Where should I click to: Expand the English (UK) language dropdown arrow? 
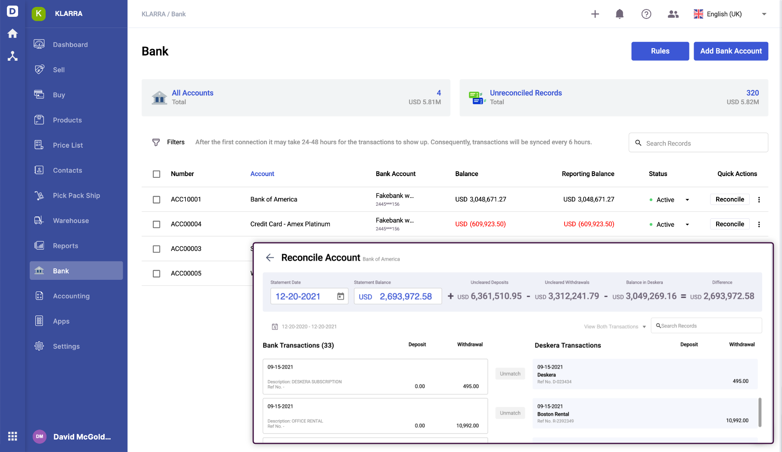pos(764,14)
